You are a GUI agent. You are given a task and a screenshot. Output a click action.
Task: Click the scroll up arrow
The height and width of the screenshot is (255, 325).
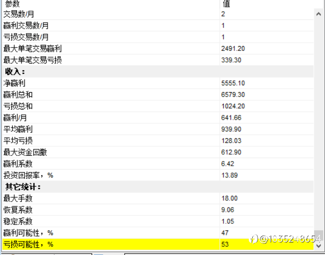[x=319, y=14]
